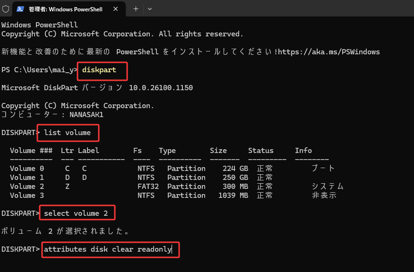Open a new tab with plus button
The height and width of the screenshot is (272, 414).
click(x=136, y=9)
